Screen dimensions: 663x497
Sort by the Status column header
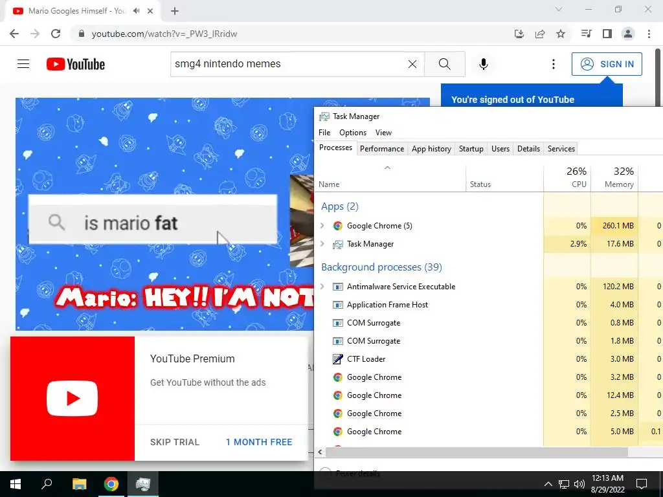point(504,177)
